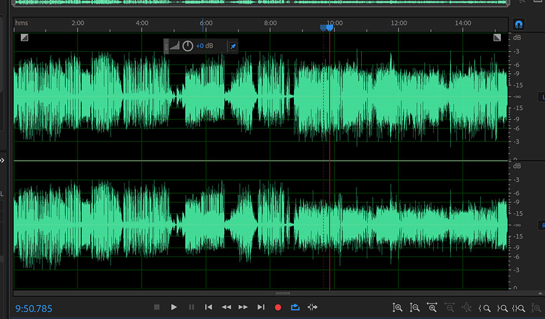Click the 9:50.785 time display
Image resolution: width=545 pixels, height=319 pixels.
pos(34,309)
